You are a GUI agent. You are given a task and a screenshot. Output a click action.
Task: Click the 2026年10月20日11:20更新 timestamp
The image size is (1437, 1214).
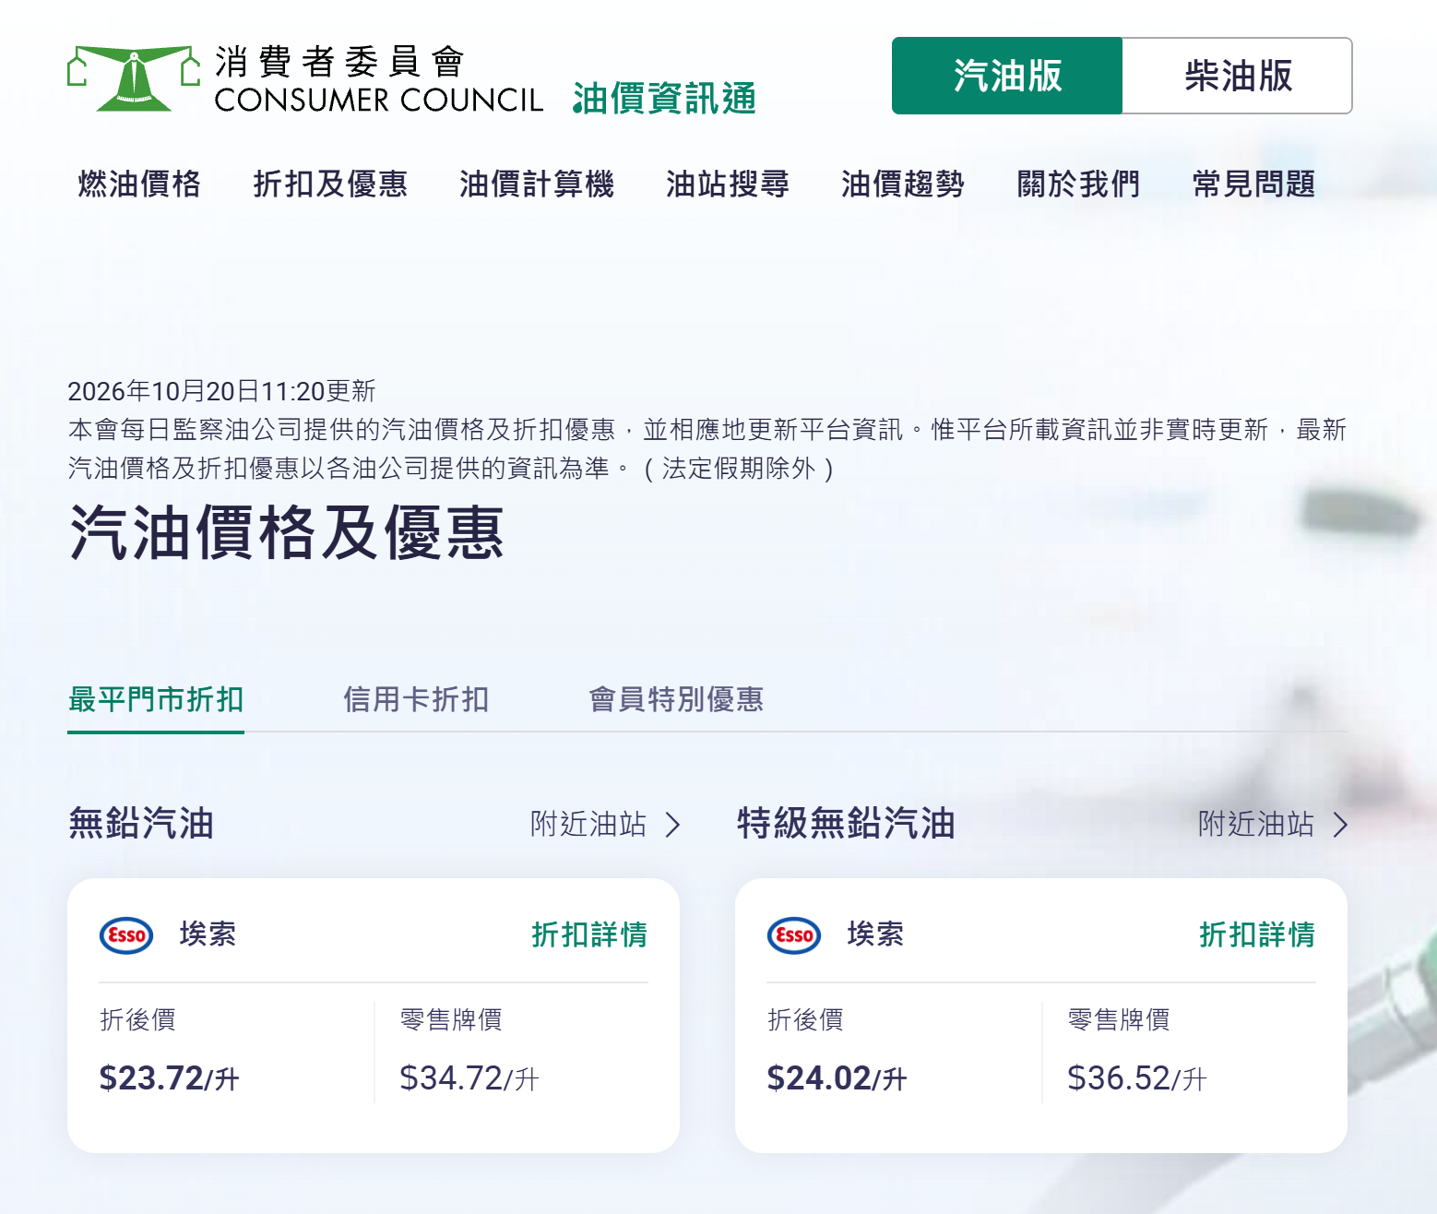(221, 391)
